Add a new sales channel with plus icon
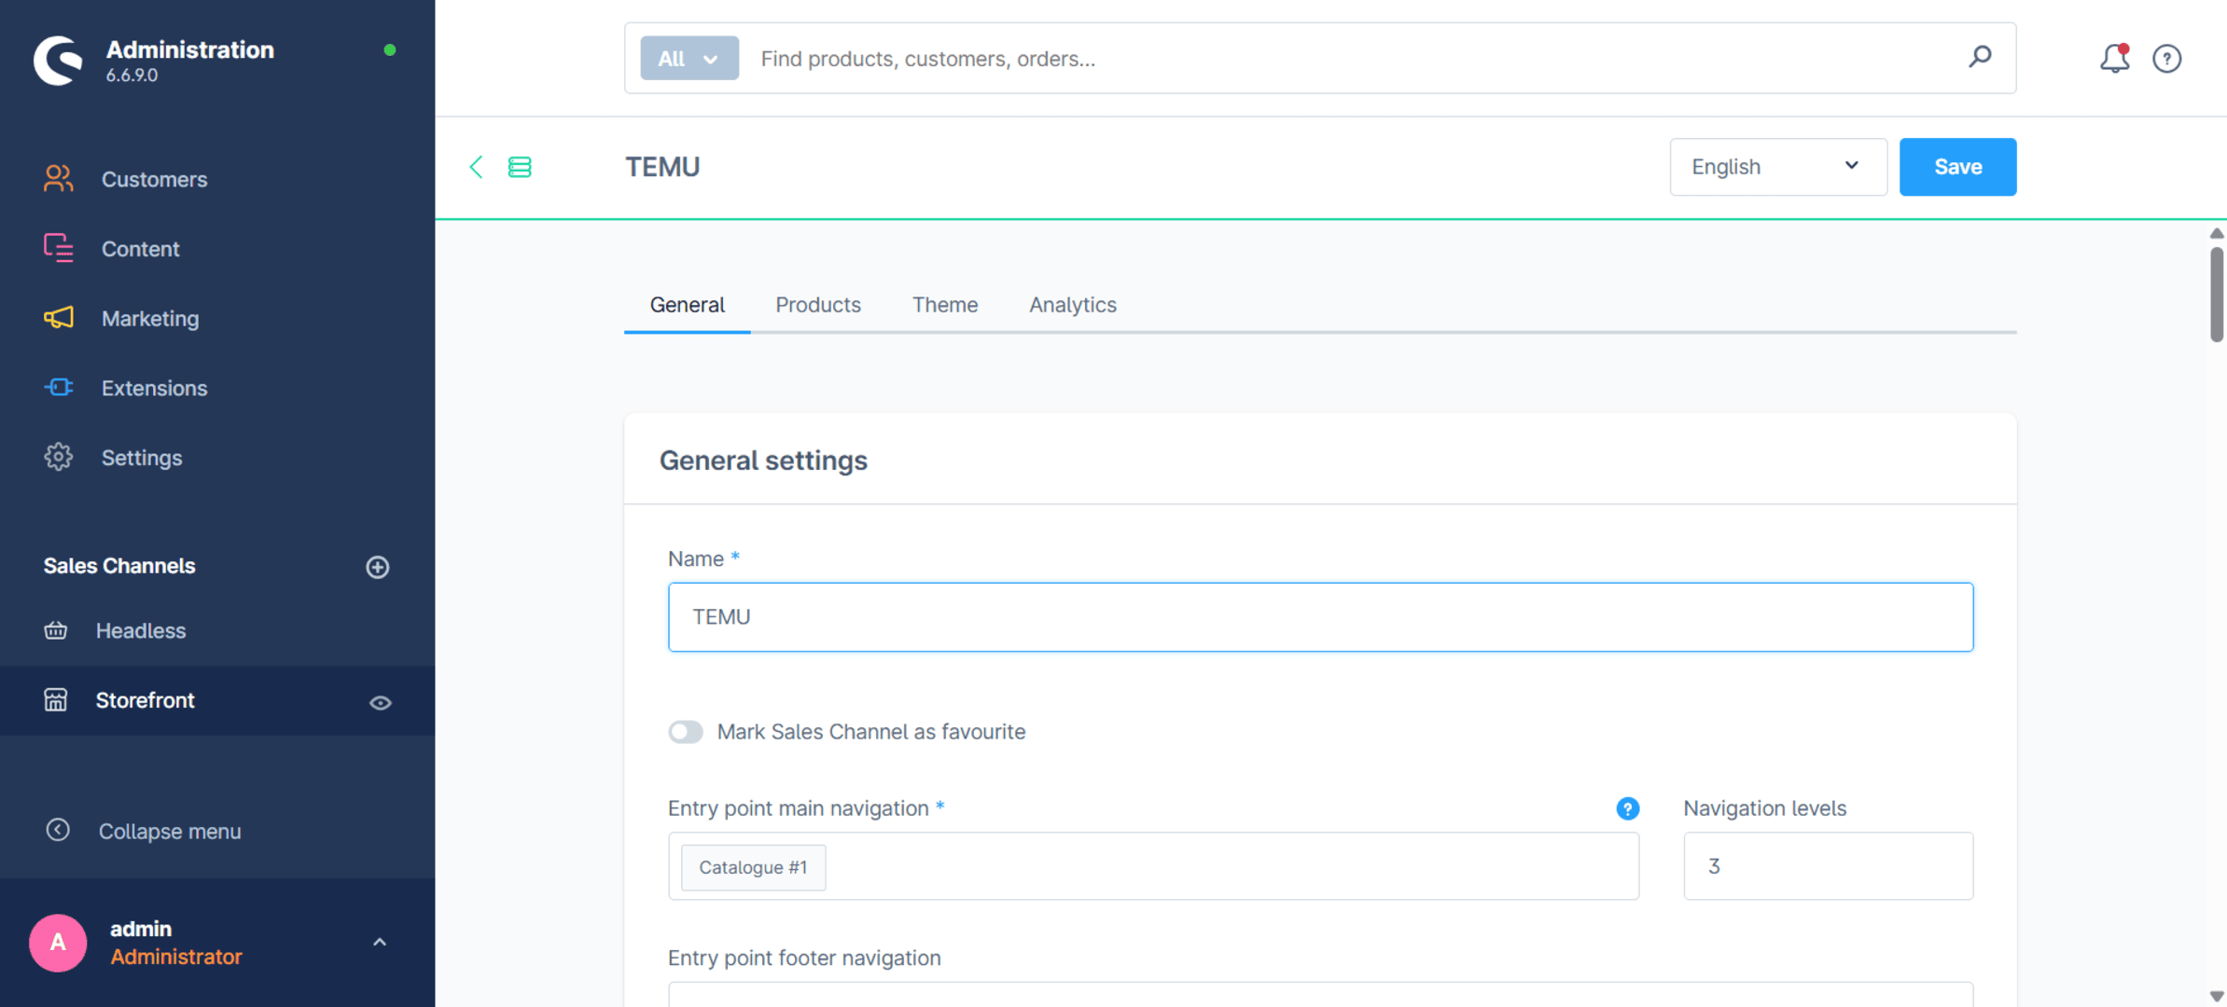 [377, 567]
